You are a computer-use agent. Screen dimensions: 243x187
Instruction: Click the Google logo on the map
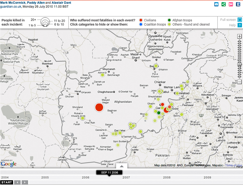[8, 164]
